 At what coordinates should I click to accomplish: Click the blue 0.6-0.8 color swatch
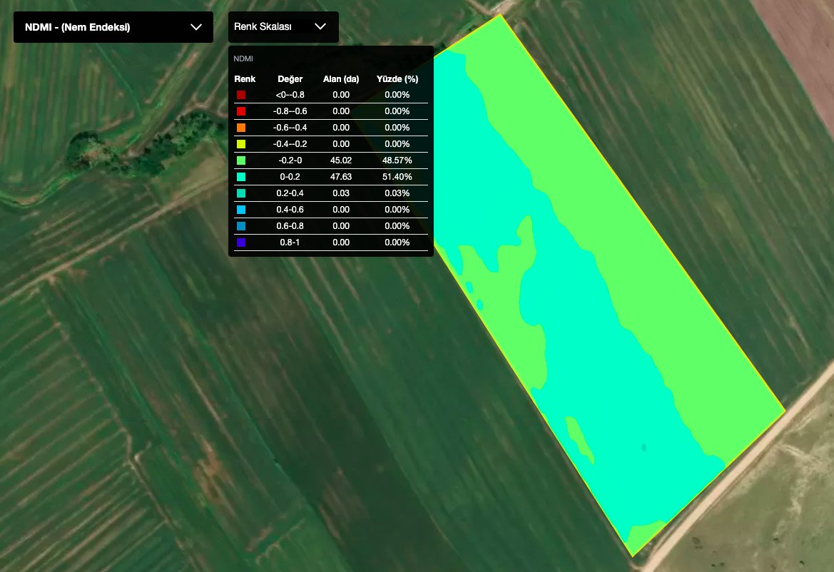click(x=241, y=227)
